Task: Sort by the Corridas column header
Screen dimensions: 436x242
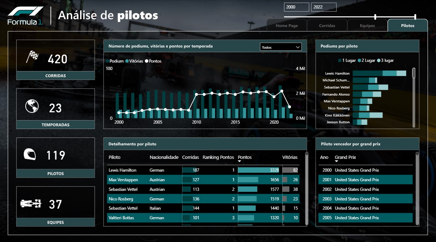Action: (x=190, y=157)
